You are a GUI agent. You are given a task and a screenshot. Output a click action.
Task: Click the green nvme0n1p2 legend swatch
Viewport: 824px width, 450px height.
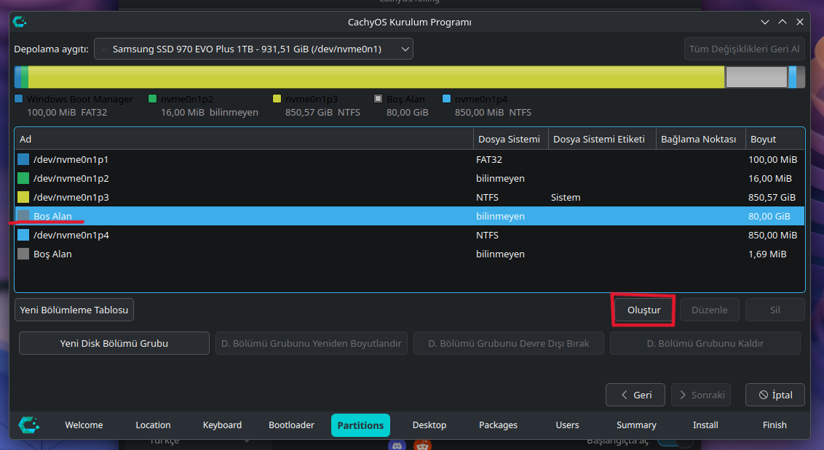152,99
